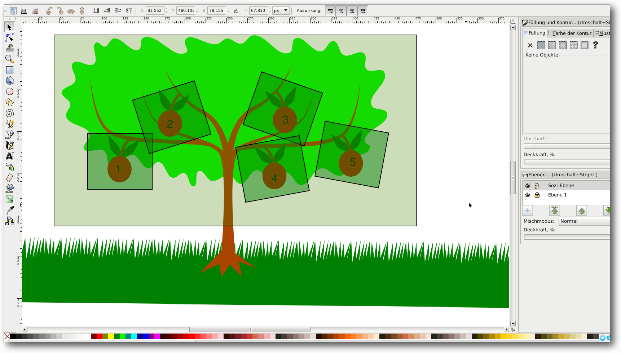Screen dimensions: 621x353
Task: Open the px unit dropdown
Action: (281, 11)
